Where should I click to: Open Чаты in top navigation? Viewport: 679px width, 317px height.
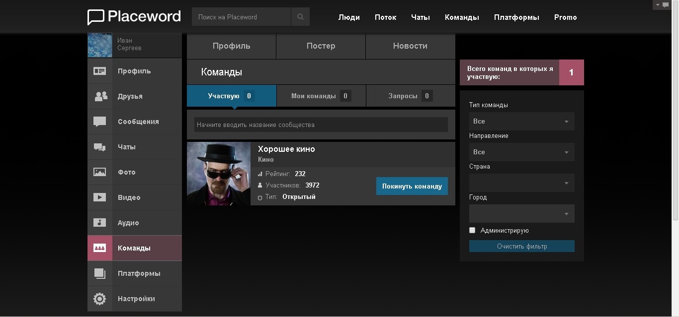[x=421, y=17]
